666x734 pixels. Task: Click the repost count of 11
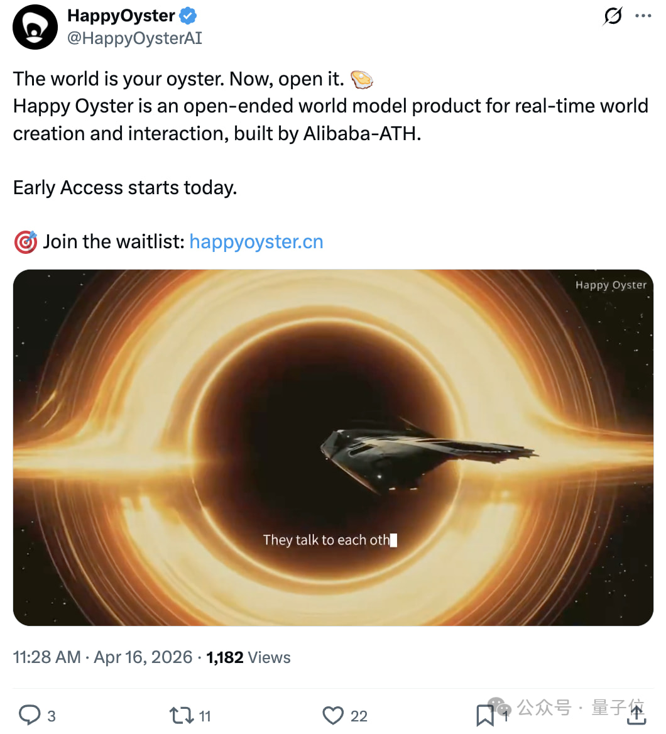(205, 716)
